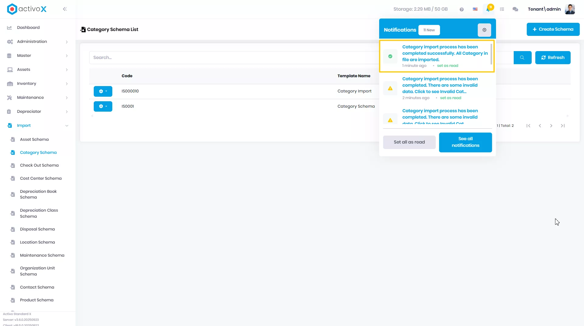The width and height of the screenshot is (584, 326).
Task: Change language via the flag icon
Action: pyautogui.click(x=475, y=9)
